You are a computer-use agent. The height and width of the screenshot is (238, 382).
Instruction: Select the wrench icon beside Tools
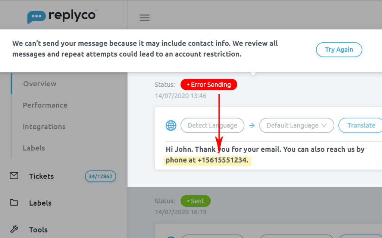[14, 229]
